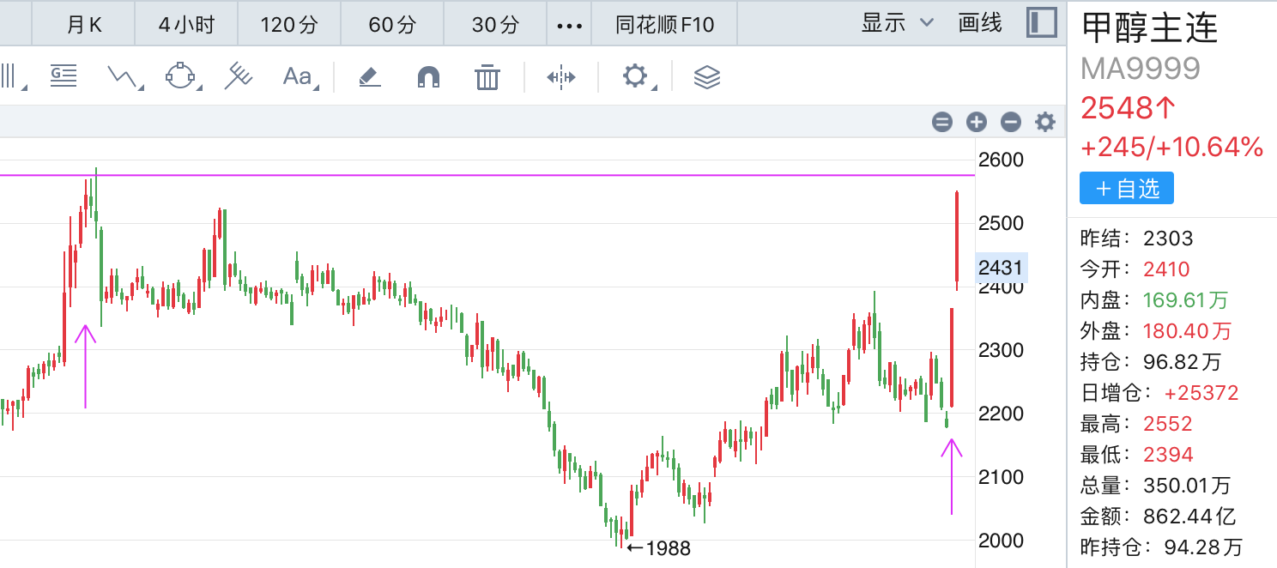This screenshot has height=568, width=1277.
Task: Switch to the 月K monthly chart
Action: tap(82, 23)
